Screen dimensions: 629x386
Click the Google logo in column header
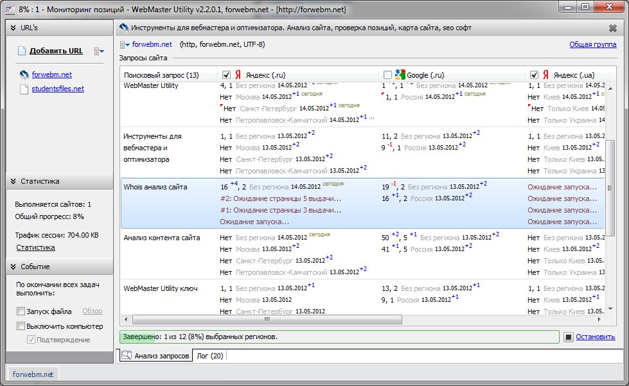[400, 75]
